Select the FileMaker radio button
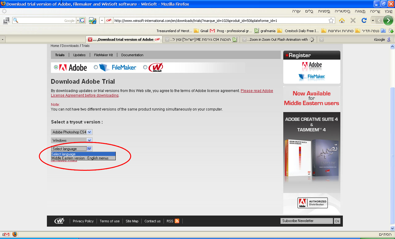This screenshot has height=239, width=395. click(96, 67)
